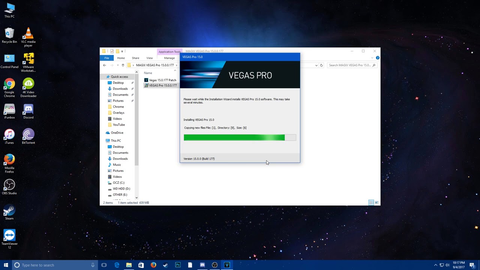Open Microsoft Edge from the taskbar
Image resolution: width=480 pixels, height=270 pixels.
coord(117,265)
